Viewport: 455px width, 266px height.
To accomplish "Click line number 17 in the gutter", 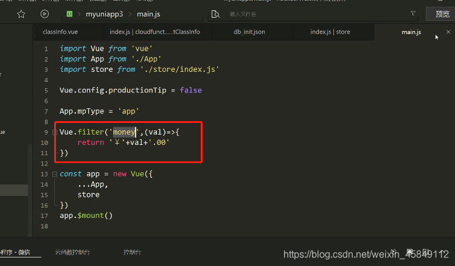I will pyautogui.click(x=44, y=215).
